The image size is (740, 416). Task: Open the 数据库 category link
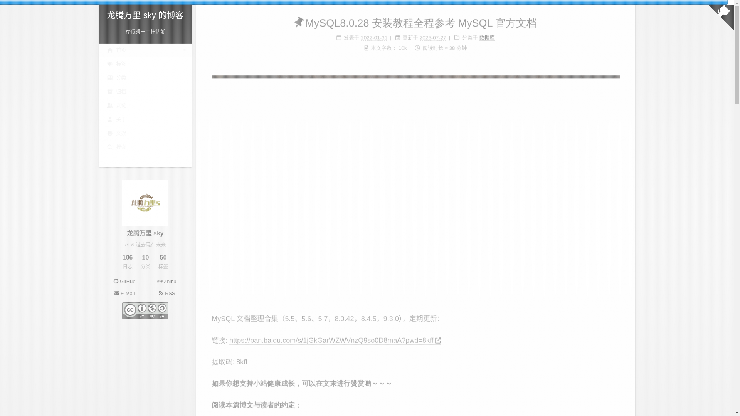coord(487,38)
